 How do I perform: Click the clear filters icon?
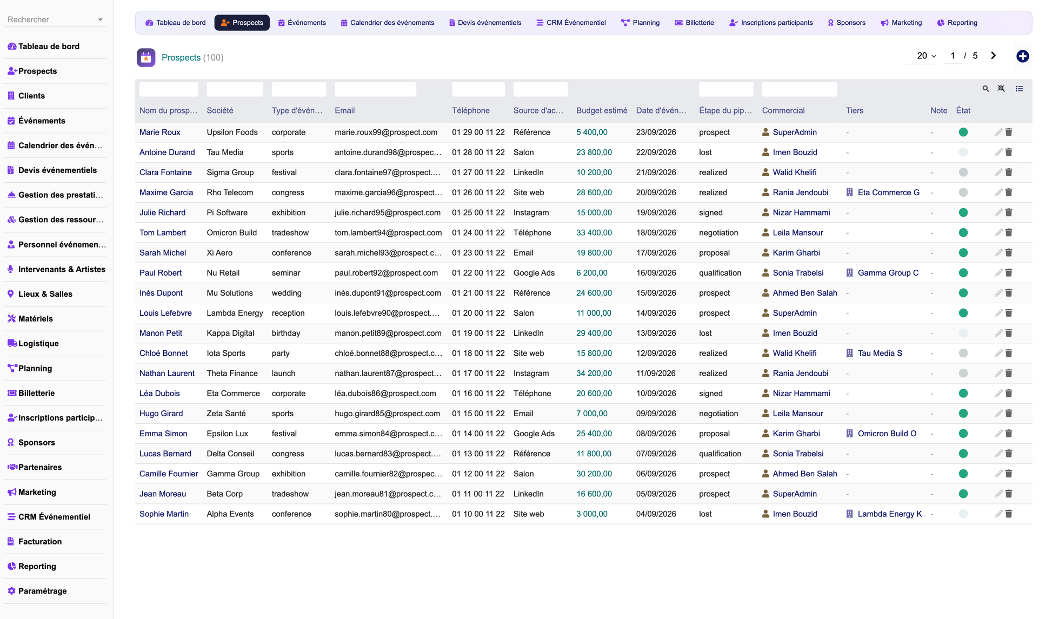[1001, 89]
